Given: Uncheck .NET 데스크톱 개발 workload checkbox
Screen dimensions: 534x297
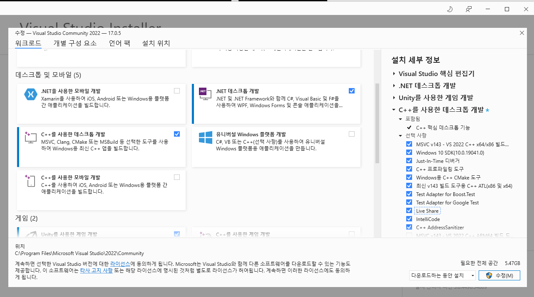Looking at the screenshot, I should point(352,91).
